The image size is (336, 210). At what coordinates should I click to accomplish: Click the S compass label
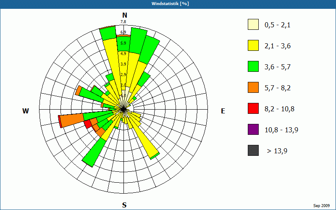point(124,205)
